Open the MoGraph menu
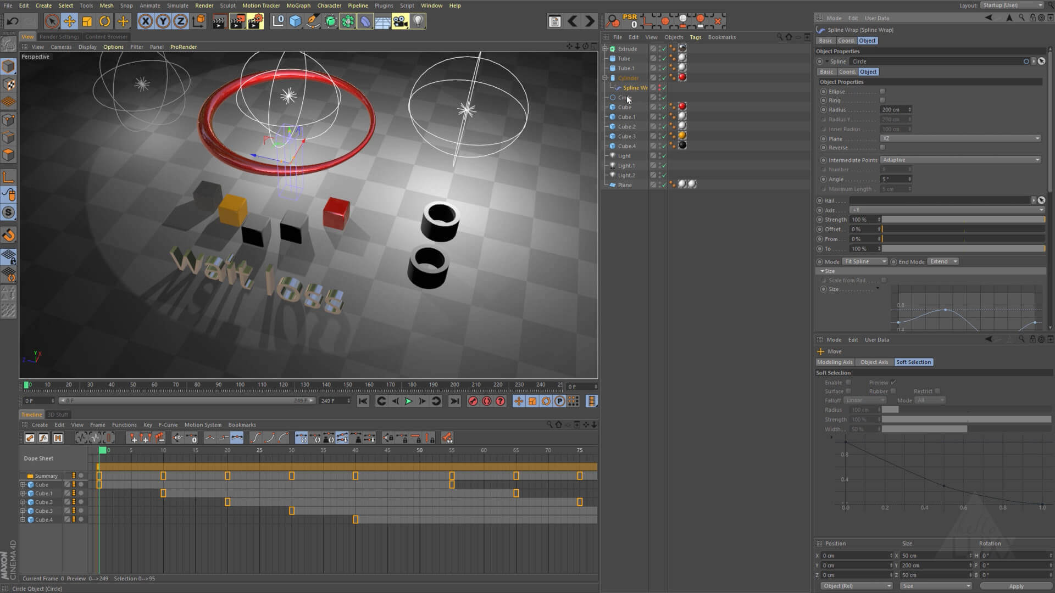Viewport: 1055px width, 593px height. [298, 5]
